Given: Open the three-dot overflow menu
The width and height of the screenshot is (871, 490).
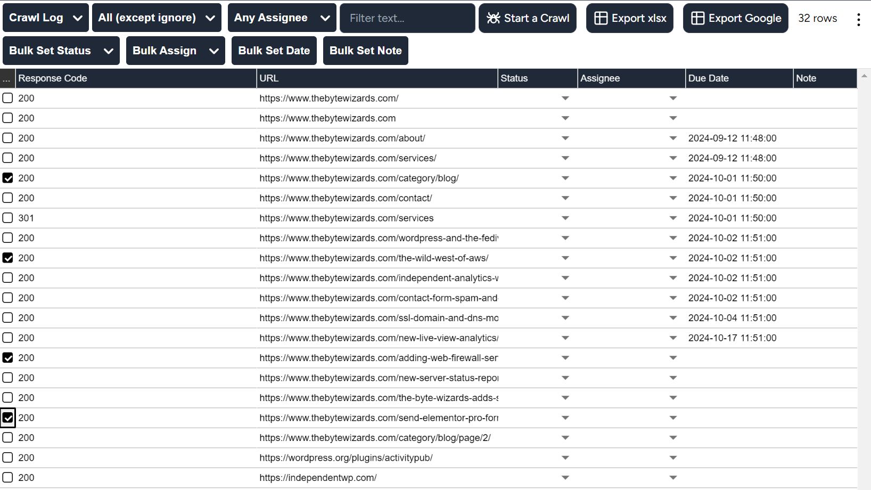Looking at the screenshot, I should (858, 20).
